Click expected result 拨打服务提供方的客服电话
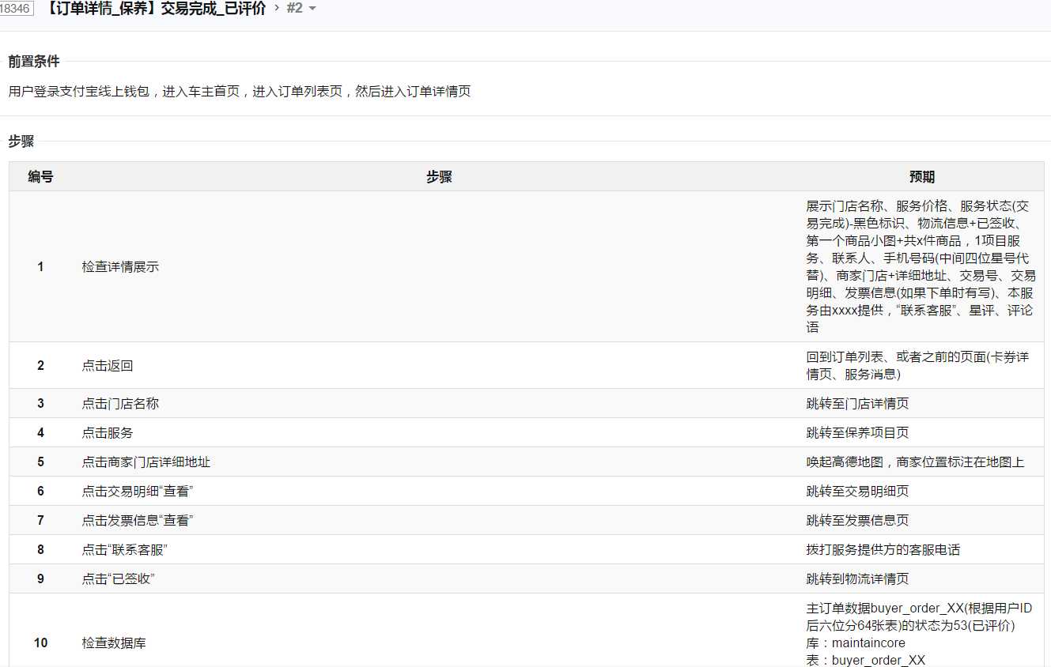1051x667 pixels. 883,550
